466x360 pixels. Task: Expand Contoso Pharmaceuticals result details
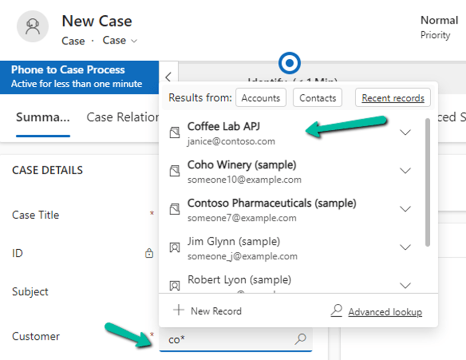405,209
